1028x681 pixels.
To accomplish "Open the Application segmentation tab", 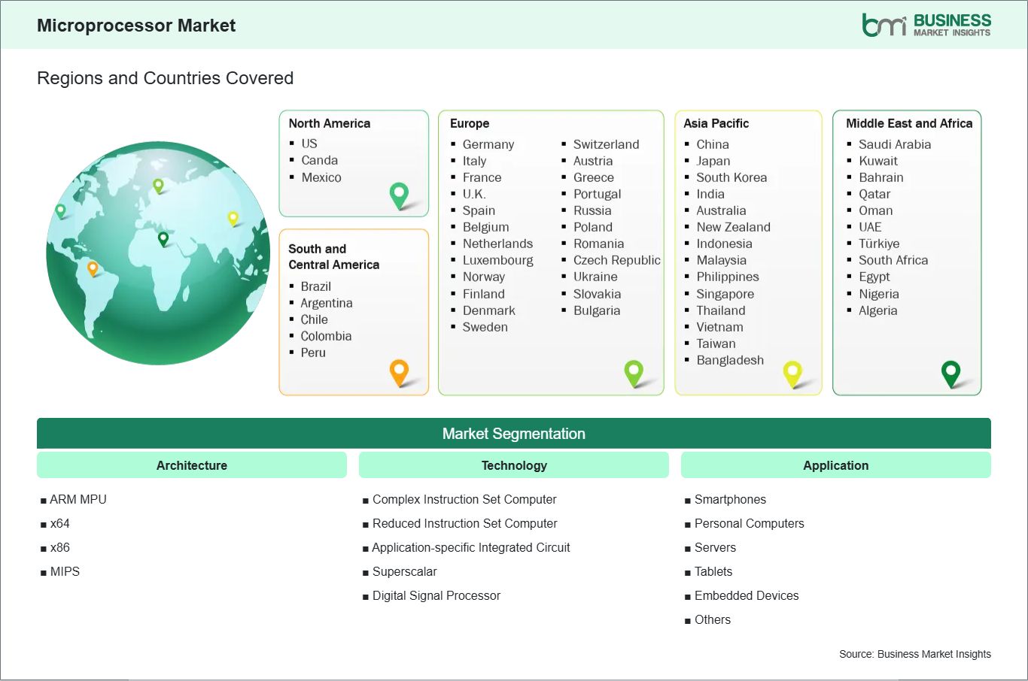I will coord(835,465).
